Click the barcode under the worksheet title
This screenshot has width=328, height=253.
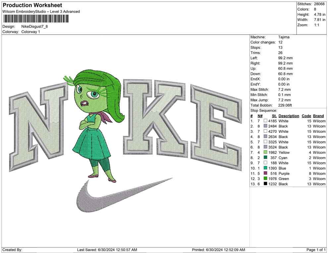click(x=35, y=19)
